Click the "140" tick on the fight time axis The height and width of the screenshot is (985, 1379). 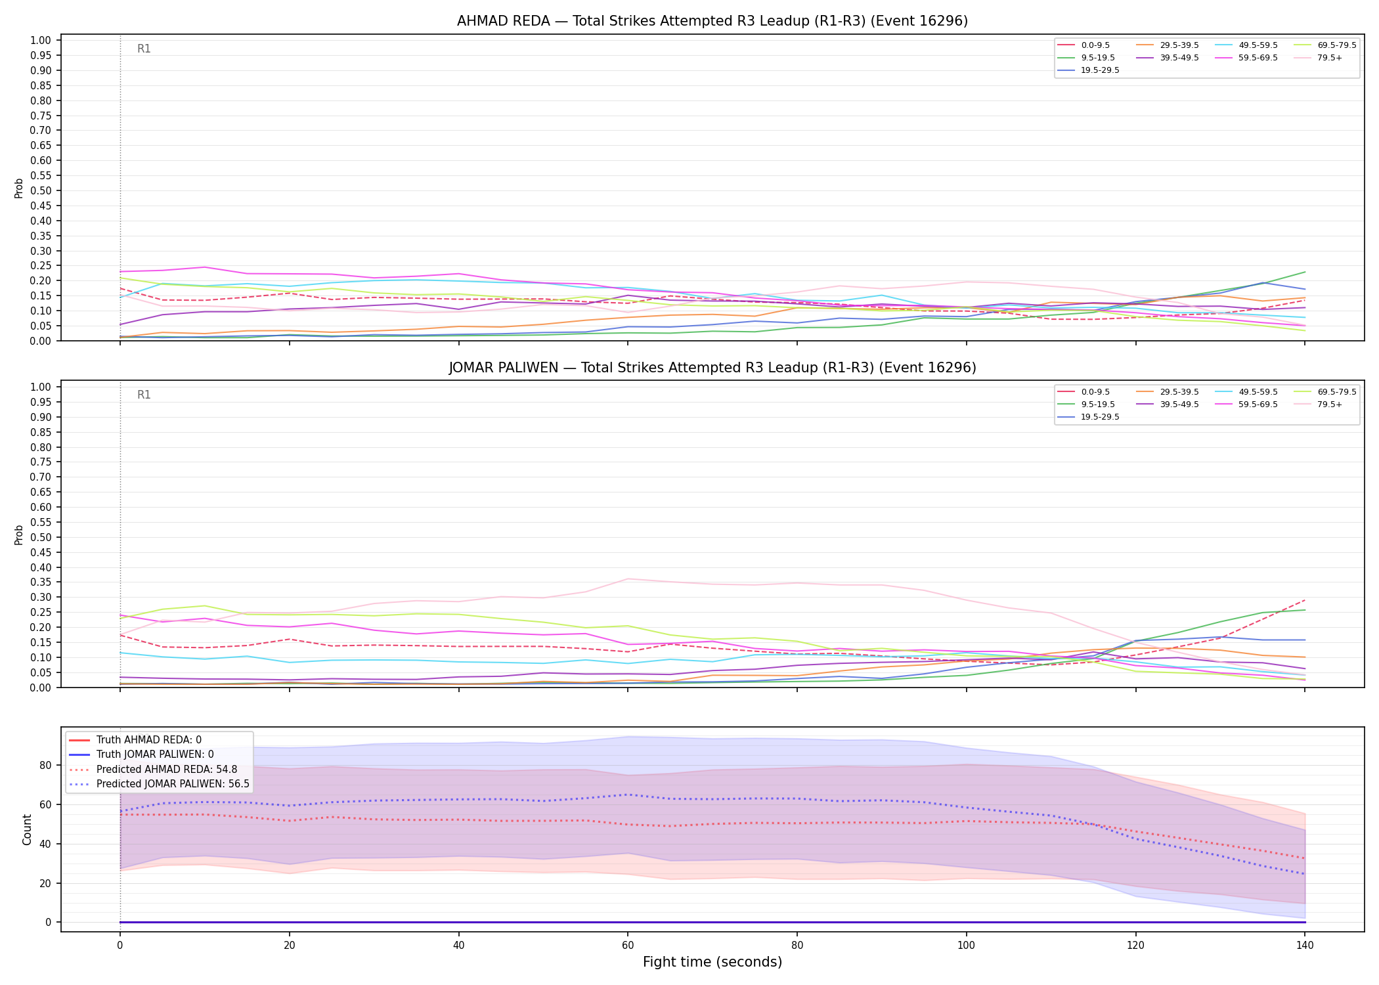[1305, 946]
